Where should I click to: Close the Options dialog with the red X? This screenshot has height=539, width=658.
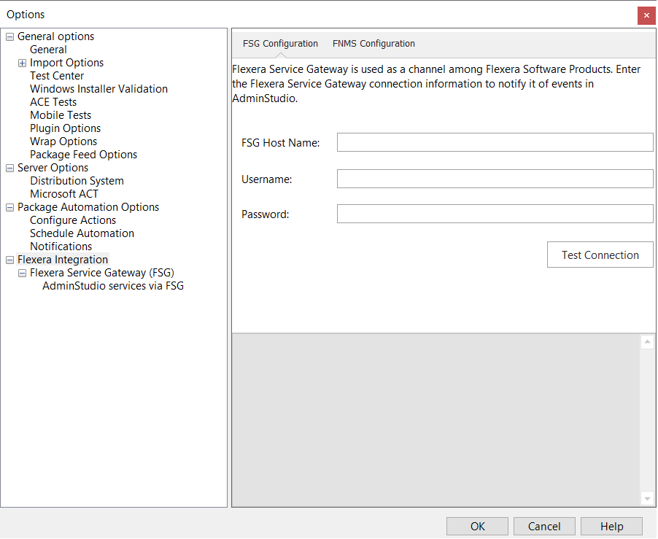(x=646, y=15)
